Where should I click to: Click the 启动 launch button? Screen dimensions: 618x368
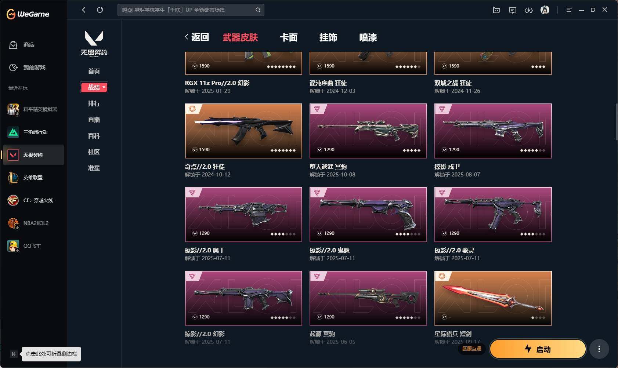[538, 349]
